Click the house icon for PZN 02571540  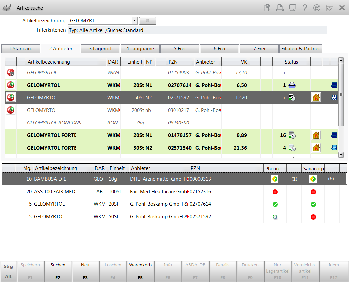(316, 148)
